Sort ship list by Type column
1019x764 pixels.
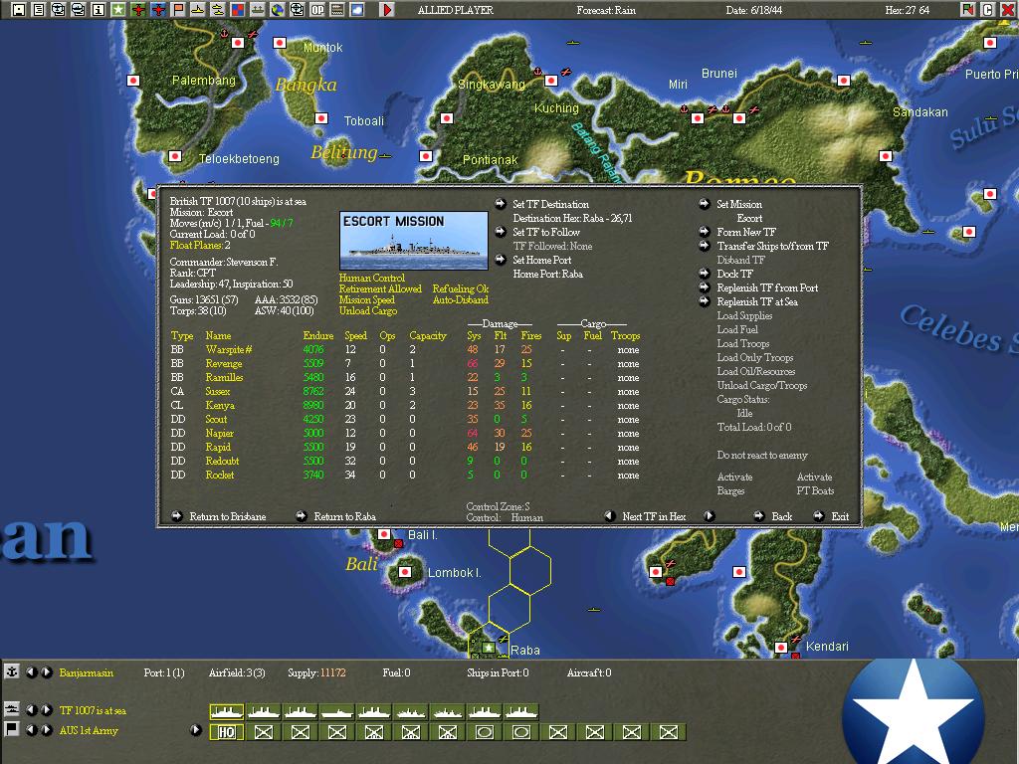[x=182, y=335]
